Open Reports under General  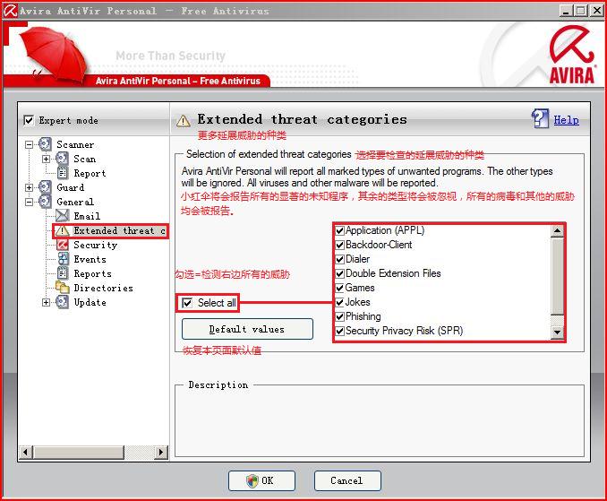tap(92, 273)
